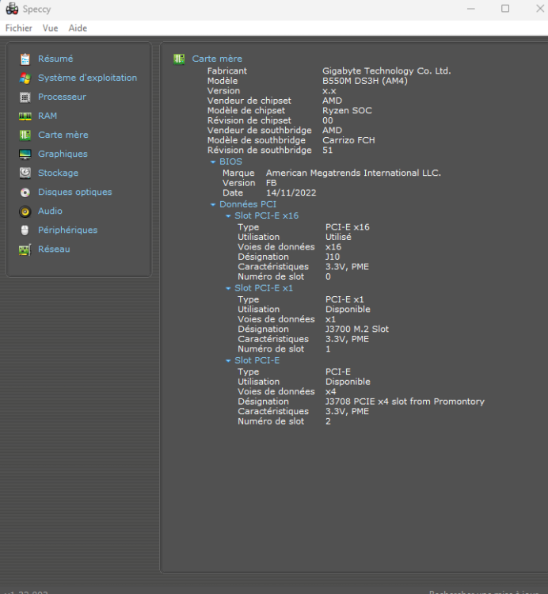The height and width of the screenshot is (594, 548).
Task: Click the Slot PCI-E x16 heading
Action: [x=266, y=215]
